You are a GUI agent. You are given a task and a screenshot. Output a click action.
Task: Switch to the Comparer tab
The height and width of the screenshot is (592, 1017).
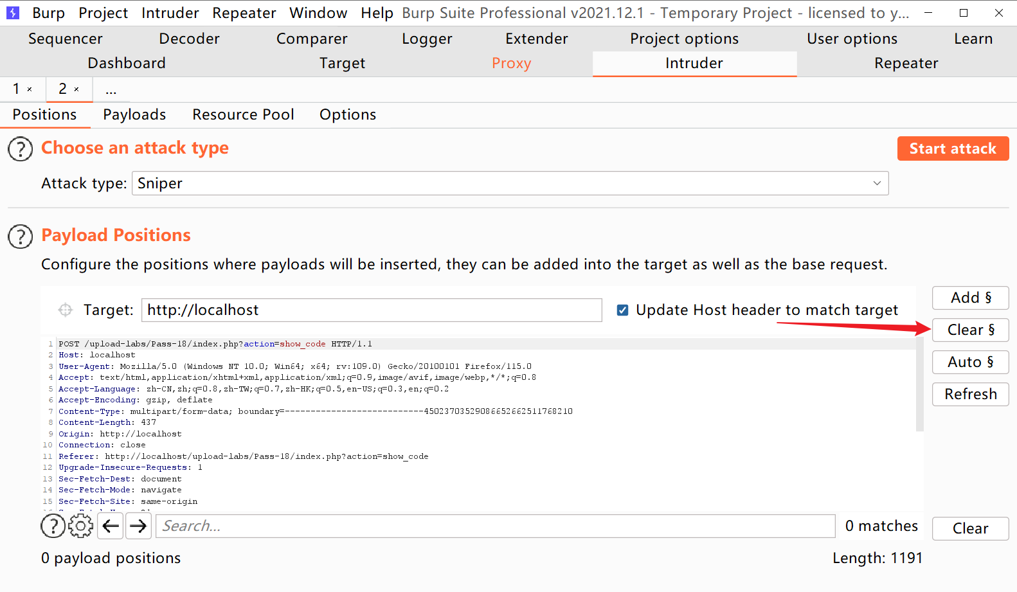pos(312,39)
